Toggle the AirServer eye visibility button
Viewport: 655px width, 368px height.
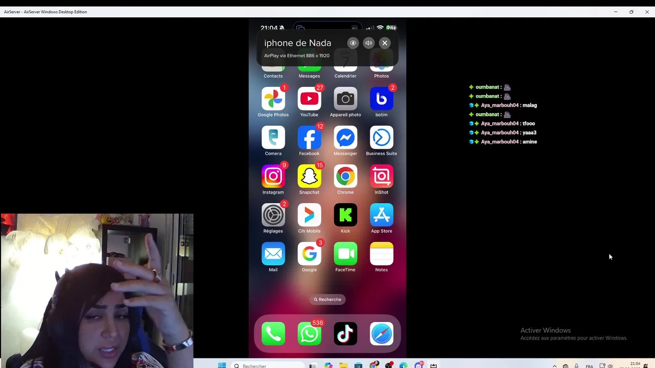[x=353, y=43]
